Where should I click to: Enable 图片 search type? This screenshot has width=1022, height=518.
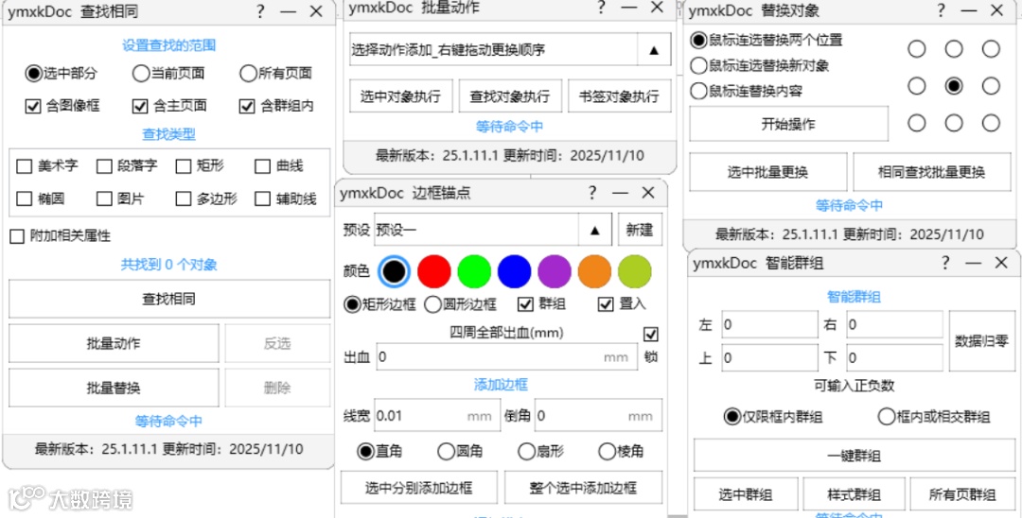[120, 199]
